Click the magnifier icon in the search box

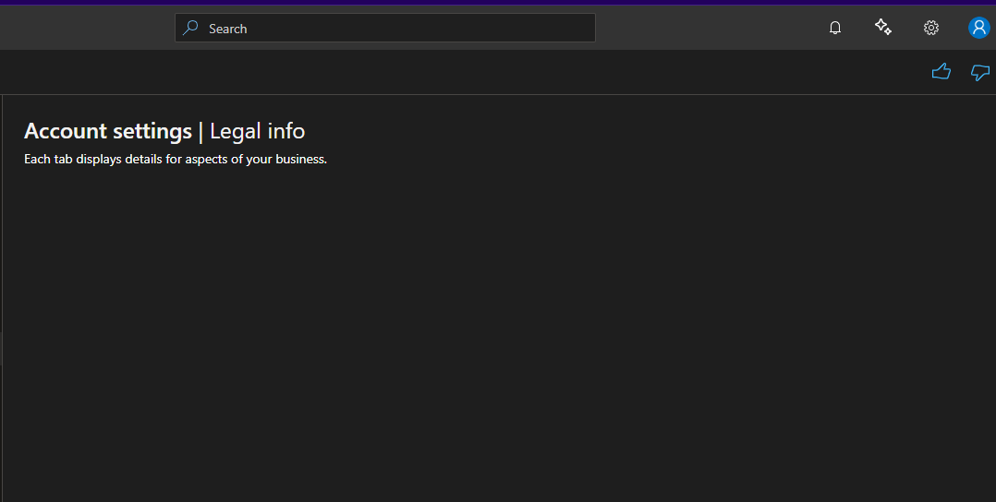[190, 28]
